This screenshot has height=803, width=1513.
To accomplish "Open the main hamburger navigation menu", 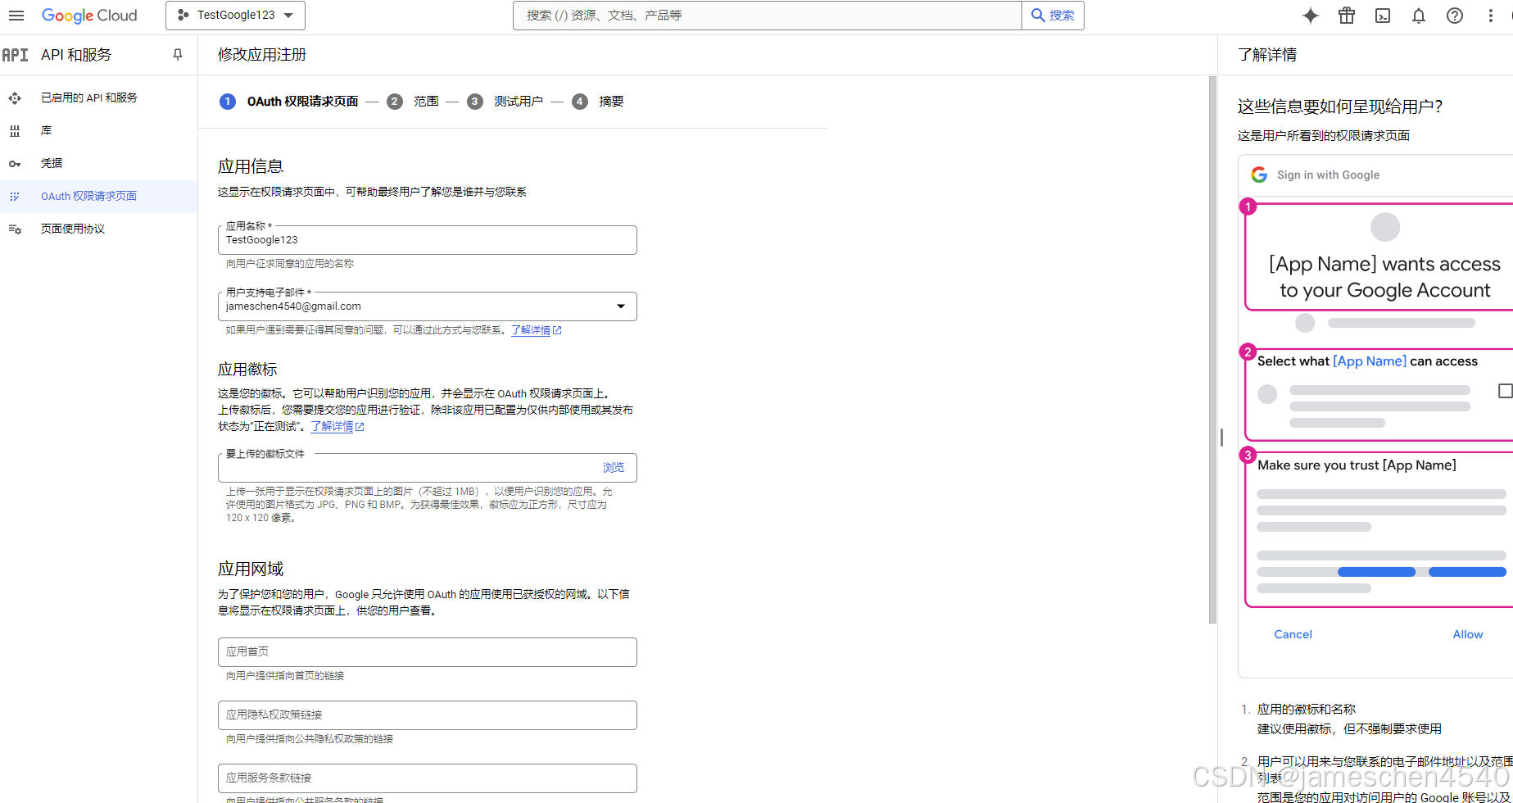I will click(x=16, y=16).
